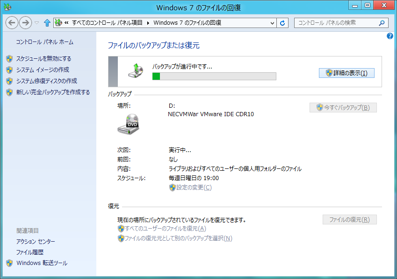Click 設定の変更(C) link
The image size is (397, 279).
pyautogui.click(x=194, y=188)
